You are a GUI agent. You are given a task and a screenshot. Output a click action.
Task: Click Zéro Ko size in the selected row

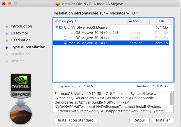(161, 43)
